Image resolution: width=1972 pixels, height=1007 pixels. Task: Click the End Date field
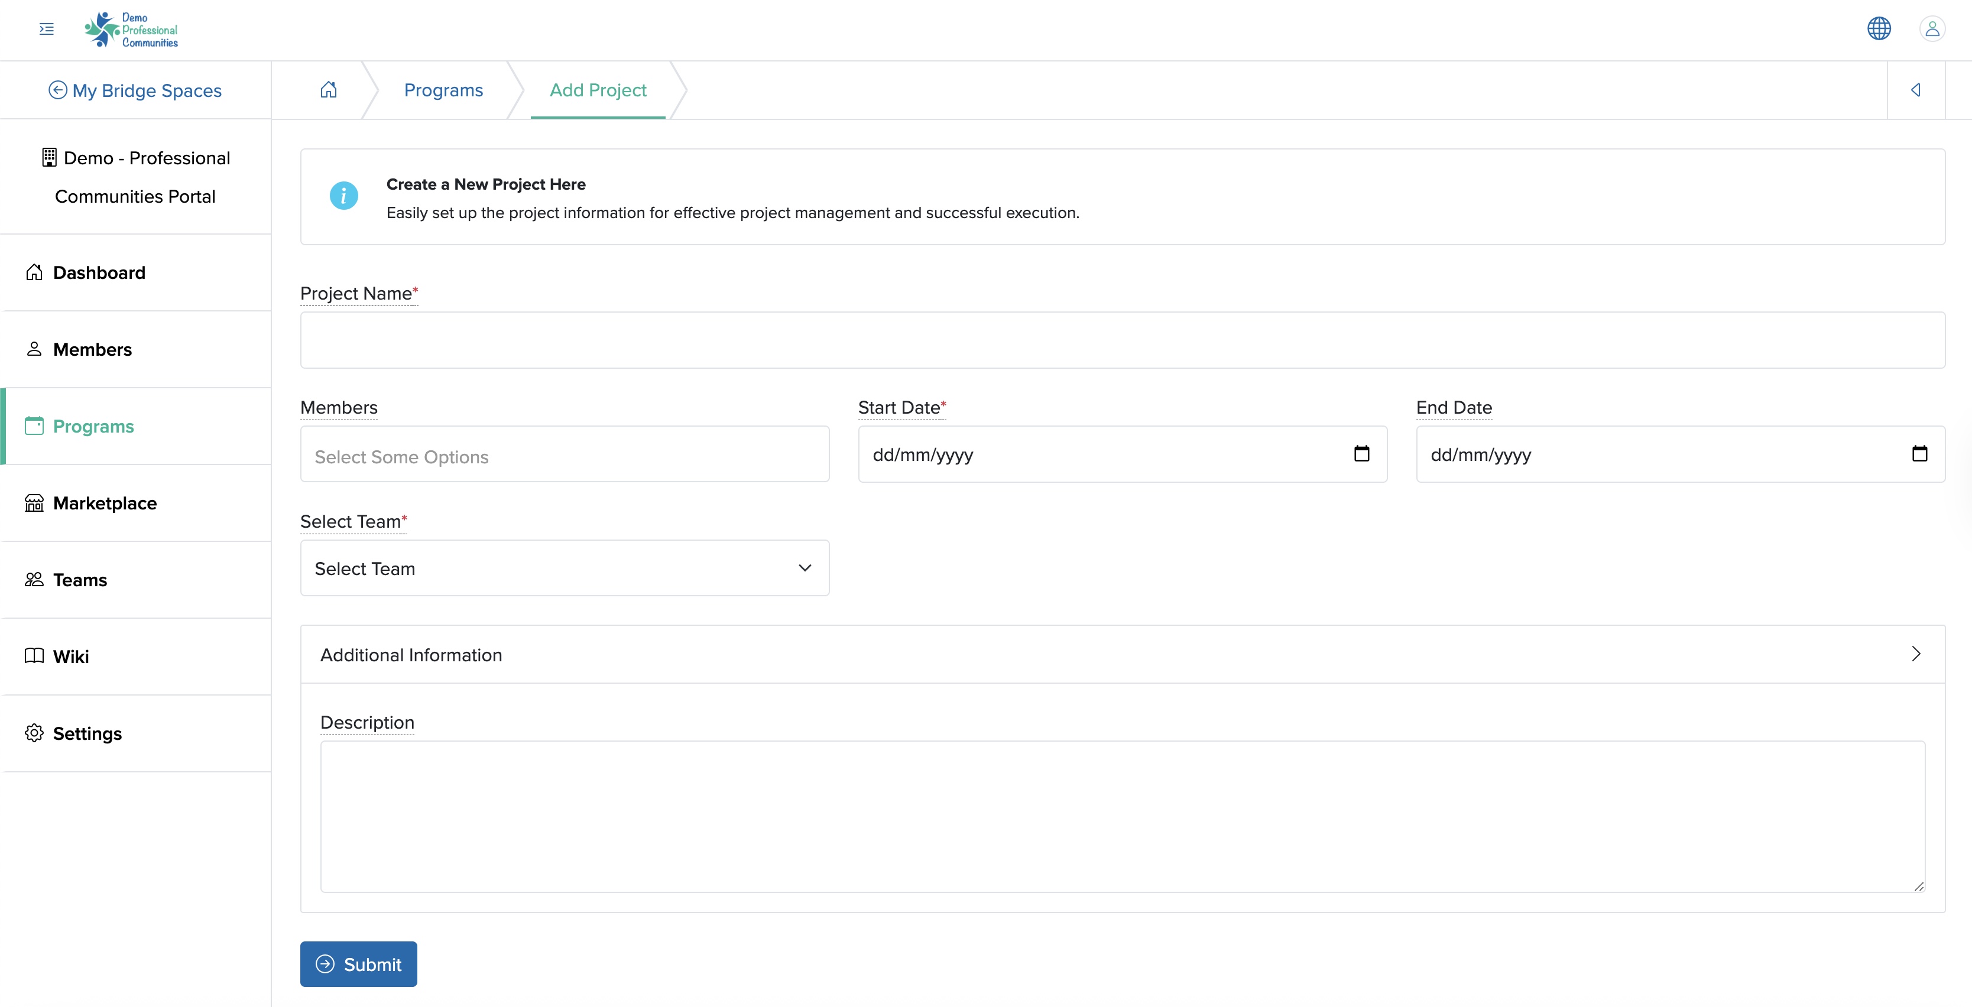1681,454
